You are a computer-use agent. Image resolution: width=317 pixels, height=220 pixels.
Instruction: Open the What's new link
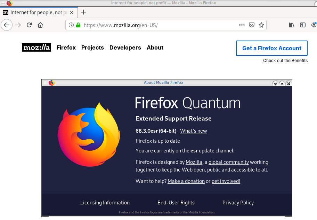tap(193, 131)
